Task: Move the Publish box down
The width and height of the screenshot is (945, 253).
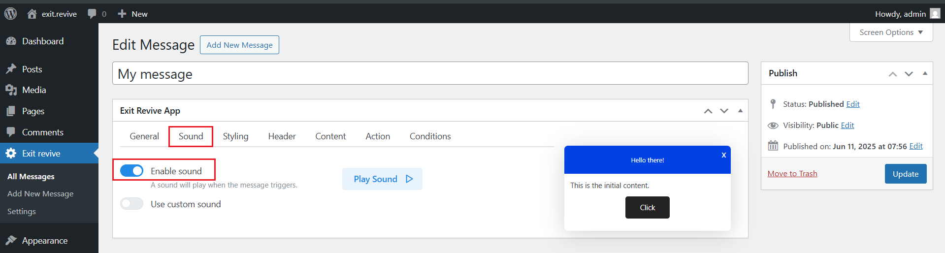Action: point(909,74)
